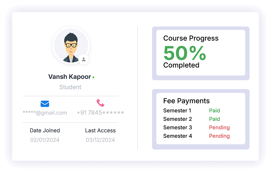The image size is (271, 173).
Task: Click the blue email envelope icon
Action: click(45, 103)
